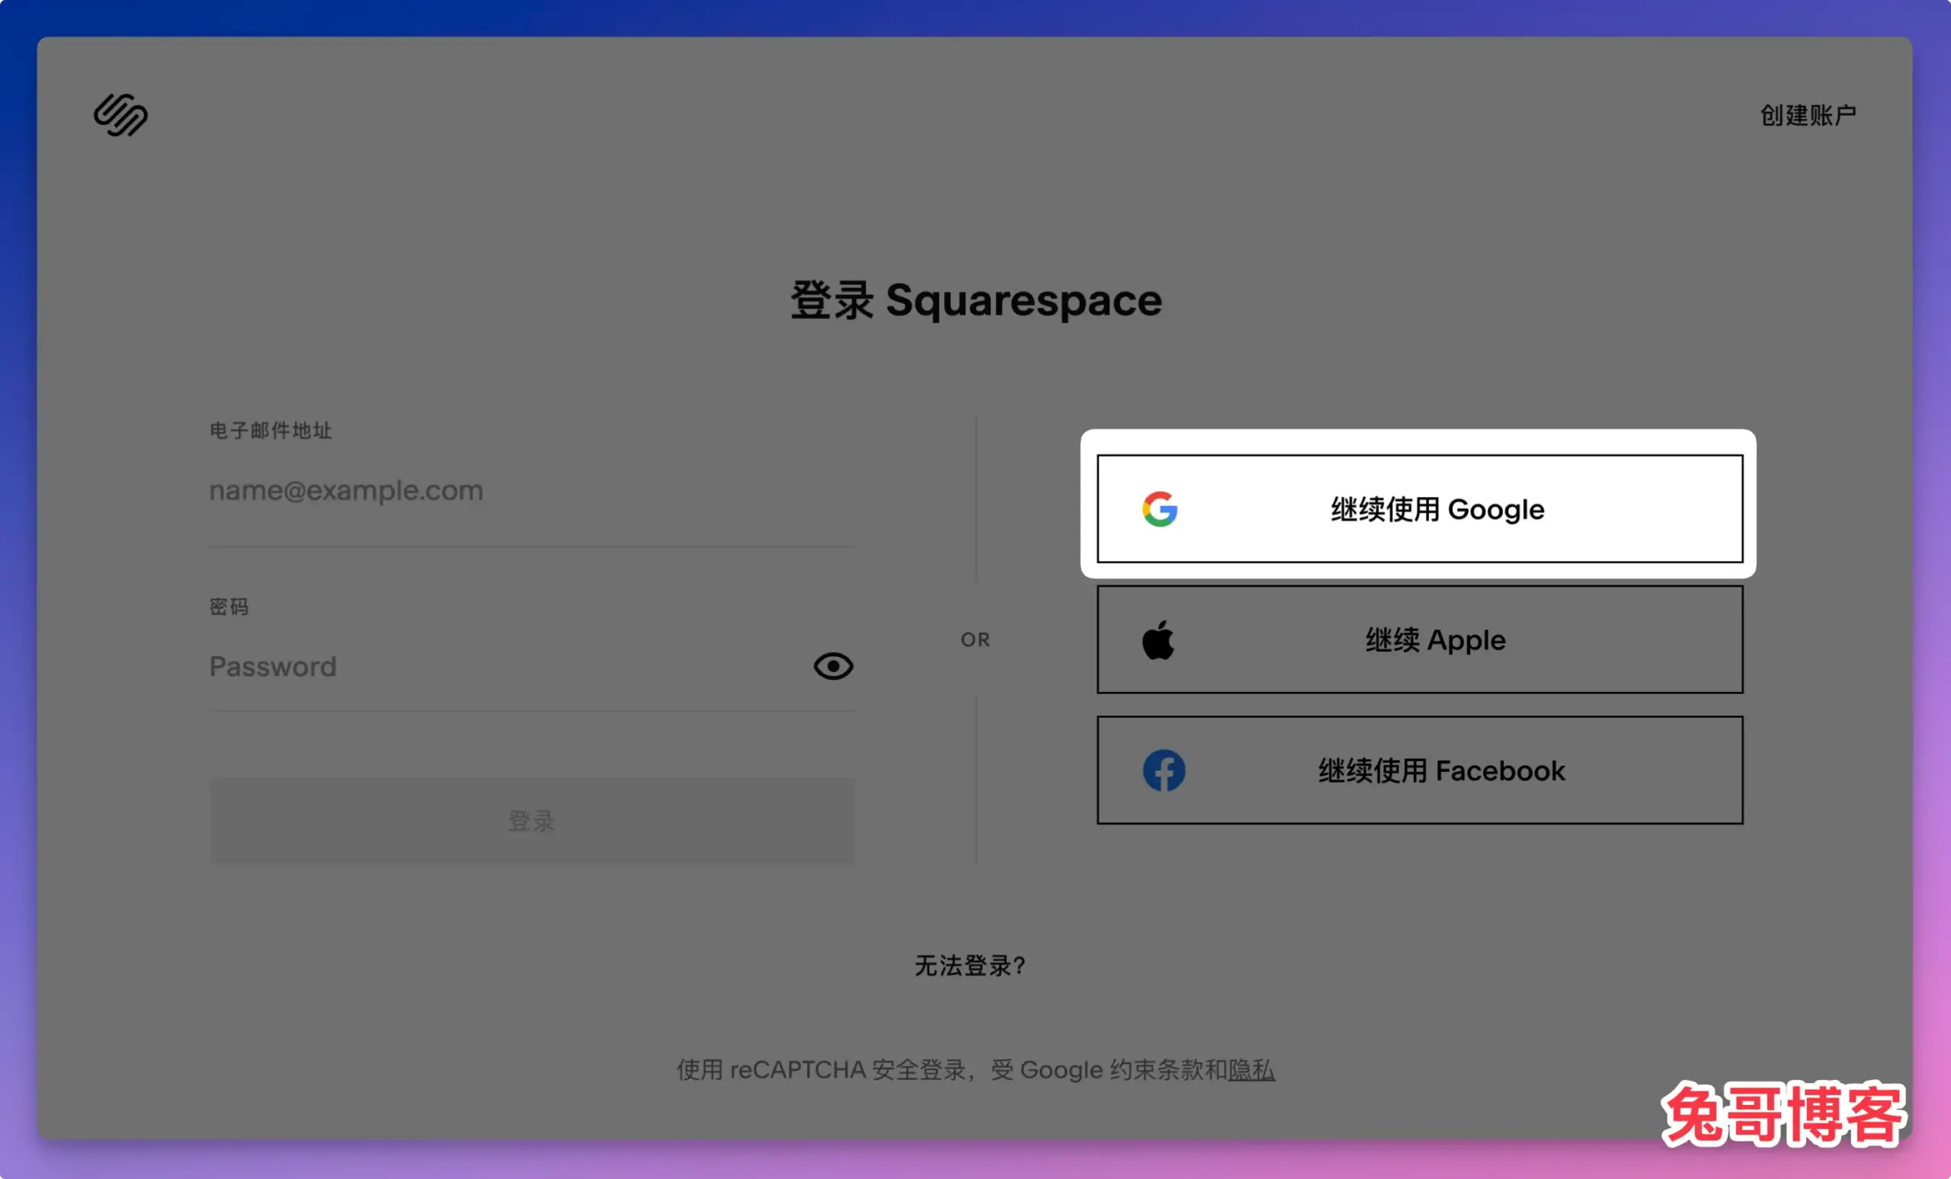This screenshot has height=1179, width=1951.
Task: Toggle password visibility eye icon
Action: 833,666
